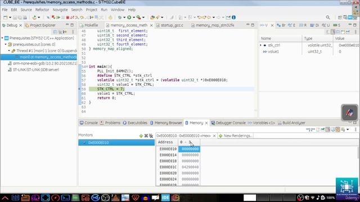Click the red Terminate debug button
The image size is (360, 202).
67,17
